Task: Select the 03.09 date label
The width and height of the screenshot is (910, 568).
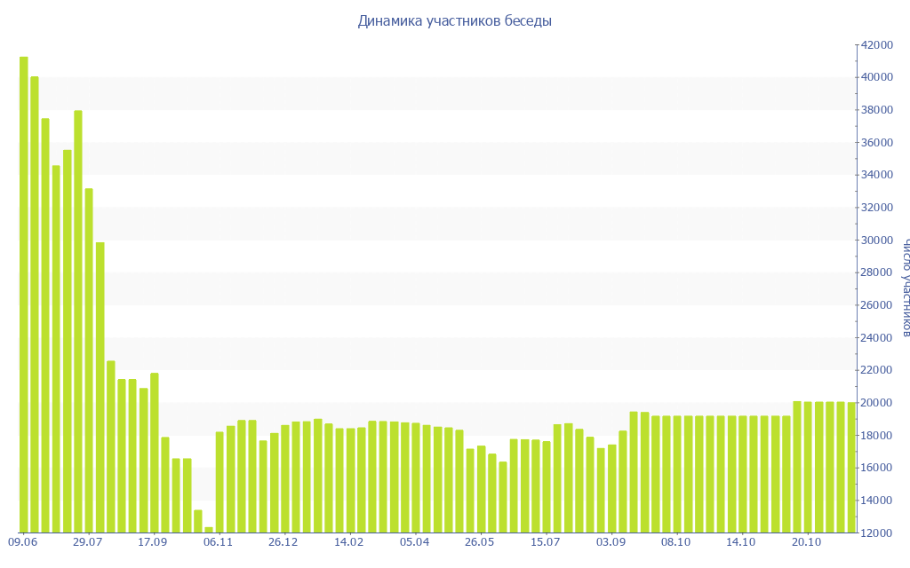Action: (611, 541)
